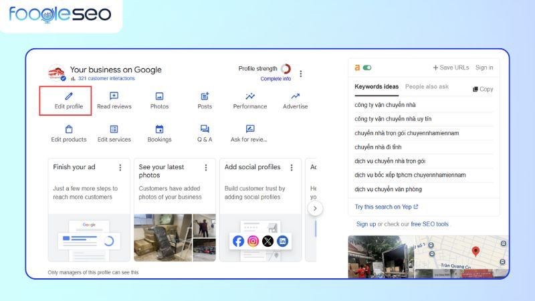
Task: Open the profile strength three-dot menu
Action: (301, 74)
